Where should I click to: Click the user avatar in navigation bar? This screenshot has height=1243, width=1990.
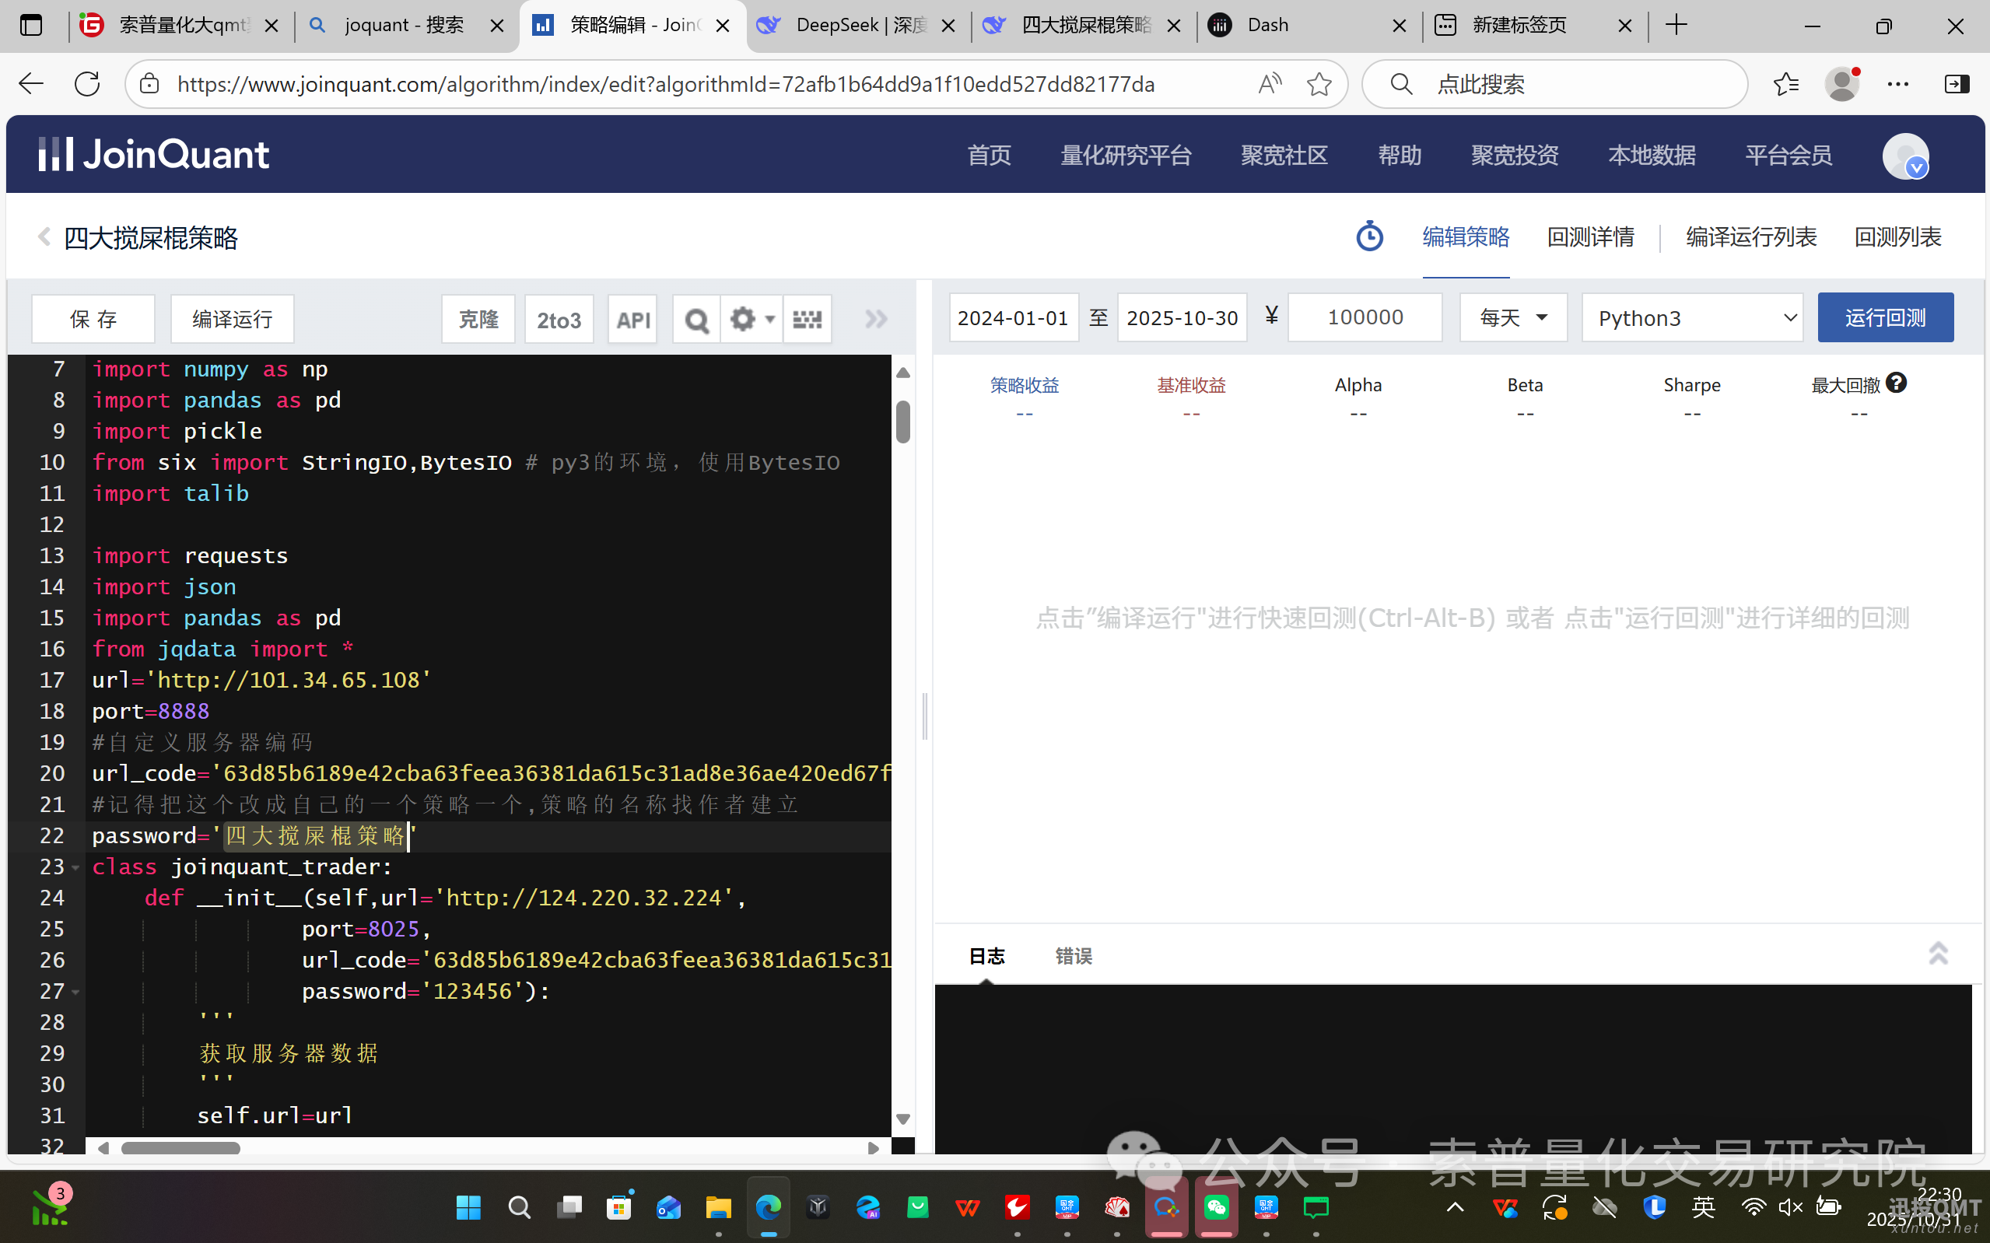point(1905,156)
